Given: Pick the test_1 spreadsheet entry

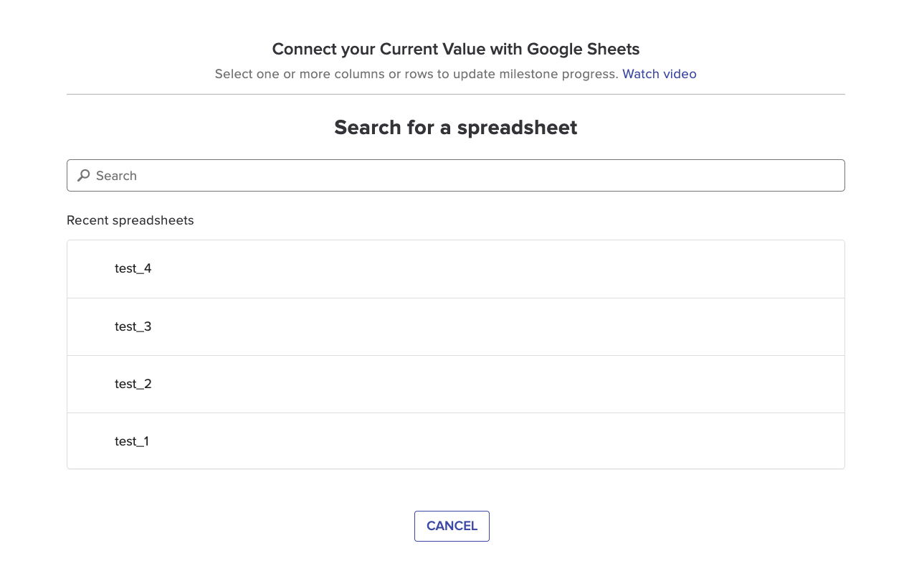Looking at the screenshot, I should pyautogui.click(x=456, y=441).
